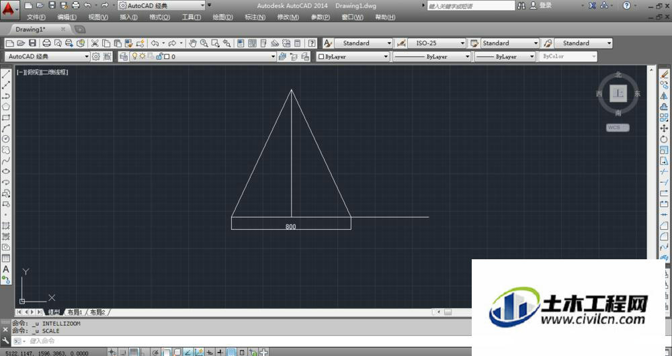This screenshot has height=356, width=672.
Task: Open the Help question mark icon
Action: click(x=312, y=43)
